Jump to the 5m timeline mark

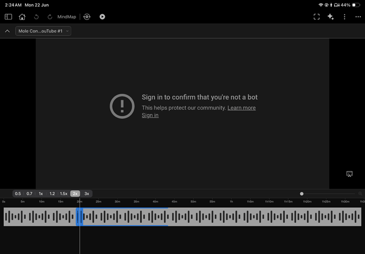point(23,202)
